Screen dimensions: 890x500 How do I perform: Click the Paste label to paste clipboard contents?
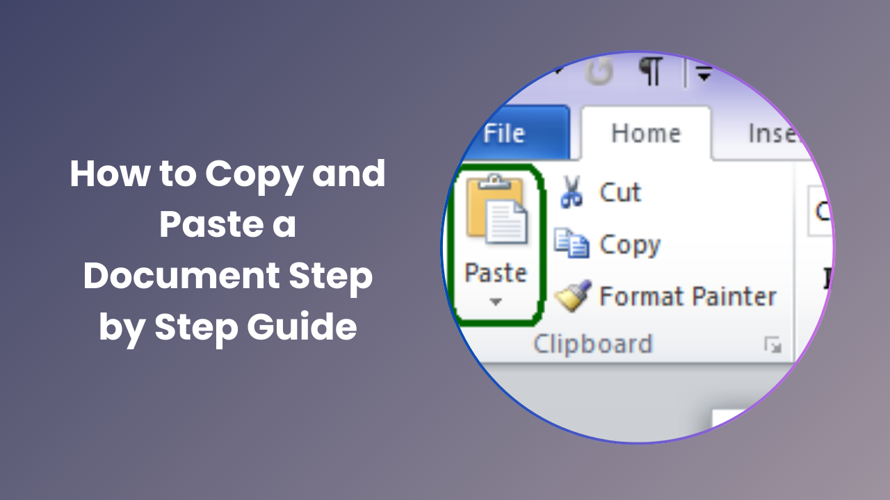point(495,272)
